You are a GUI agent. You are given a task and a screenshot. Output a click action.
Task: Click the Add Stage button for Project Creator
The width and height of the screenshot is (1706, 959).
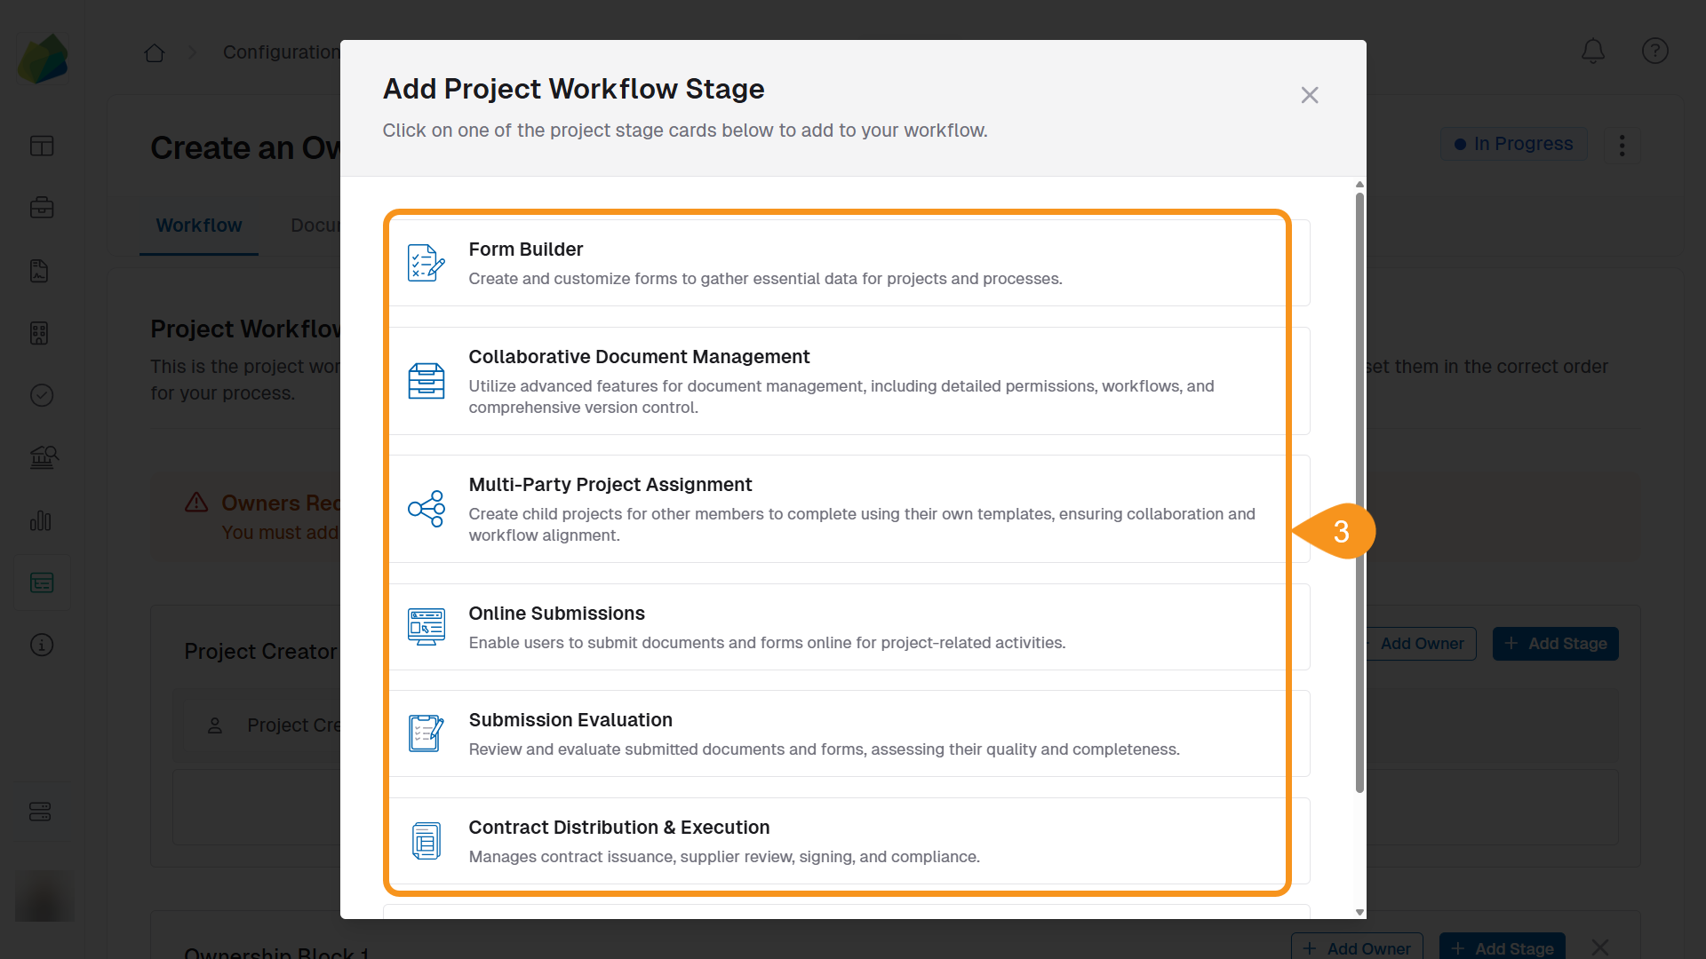[1555, 644]
